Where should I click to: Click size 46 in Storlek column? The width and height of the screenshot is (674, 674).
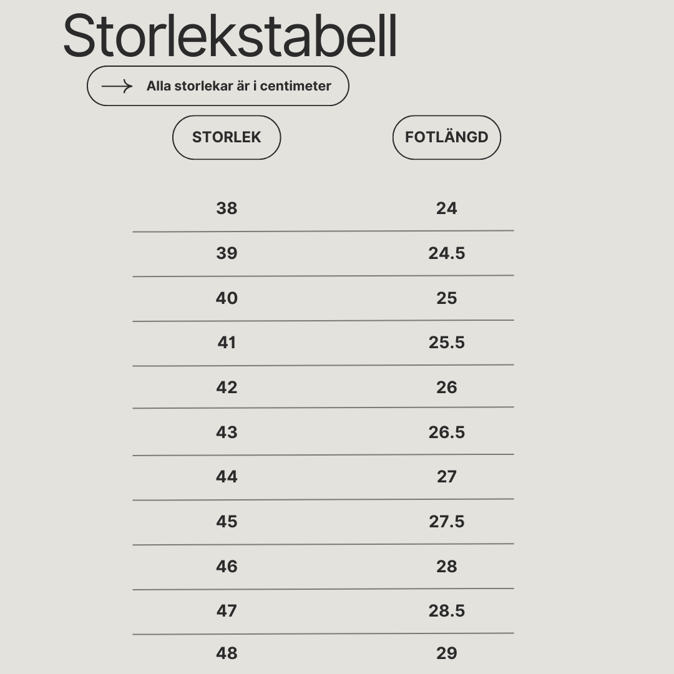click(x=227, y=566)
